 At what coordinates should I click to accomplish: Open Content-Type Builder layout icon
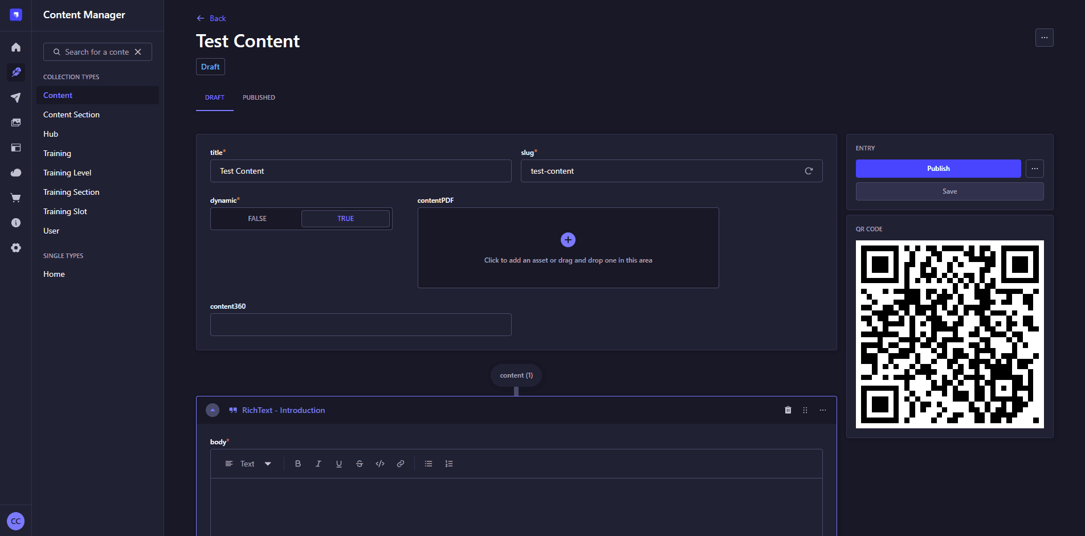[x=16, y=148]
